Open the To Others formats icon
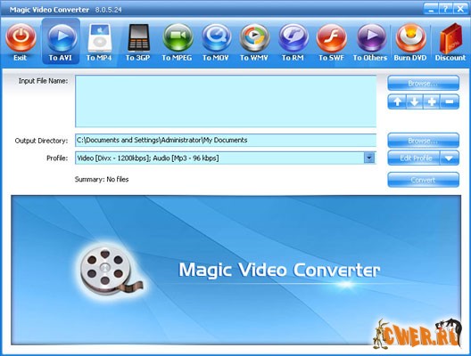This screenshot has width=471, height=356. 371,37
